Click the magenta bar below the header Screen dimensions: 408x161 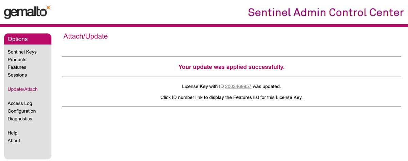pos(204,26)
